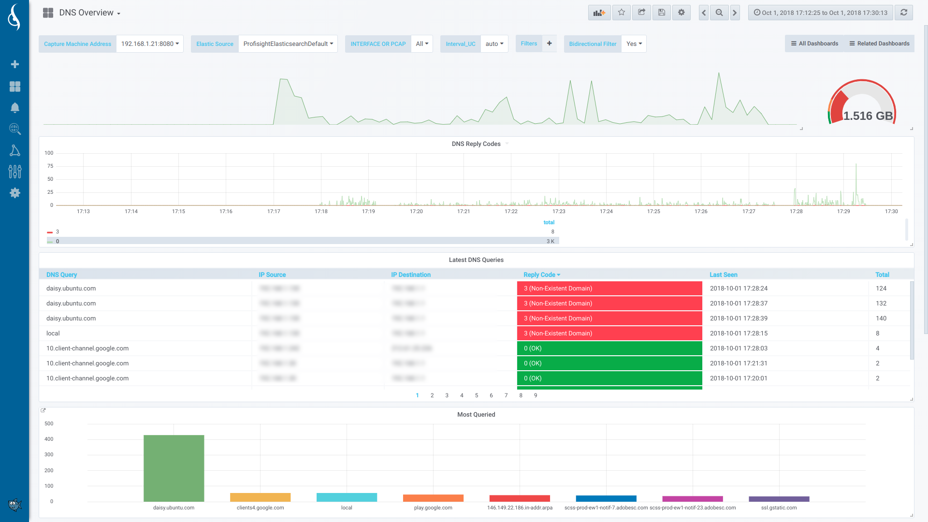Click the Most Queried panel title
Image resolution: width=928 pixels, height=522 pixels.
[476, 414]
